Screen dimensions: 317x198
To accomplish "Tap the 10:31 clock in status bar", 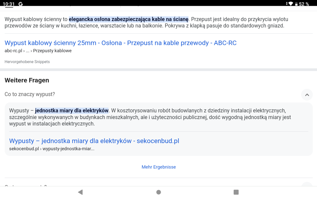I will click(9, 4).
